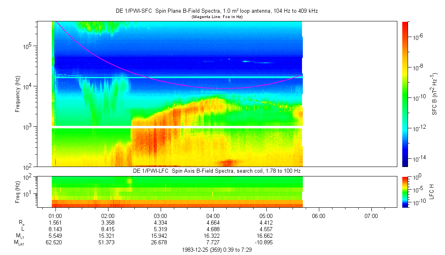Screen dimensions: 445x255
Task: Click the Freq (Hz) label on lower panel
Action: tap(18, 192)
